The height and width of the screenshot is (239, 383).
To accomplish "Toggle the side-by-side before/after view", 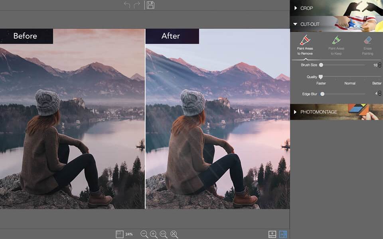I will 283,234.
